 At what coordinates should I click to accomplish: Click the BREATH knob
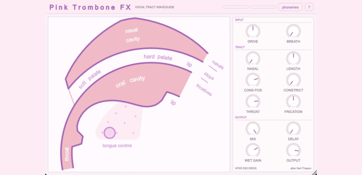click(293, 31)
